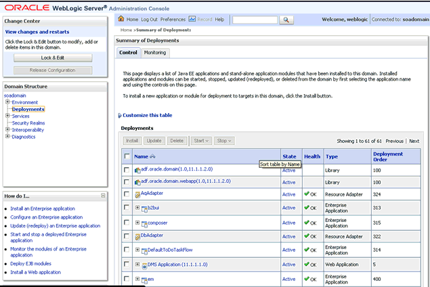
Task: Click the Release Configuration button
Action: tap(53, 70)
